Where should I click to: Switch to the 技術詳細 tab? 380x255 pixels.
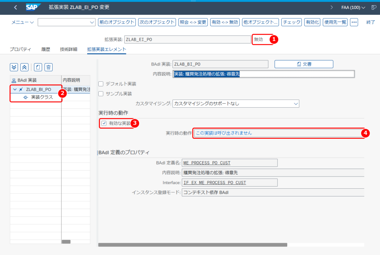pos(69,49)
